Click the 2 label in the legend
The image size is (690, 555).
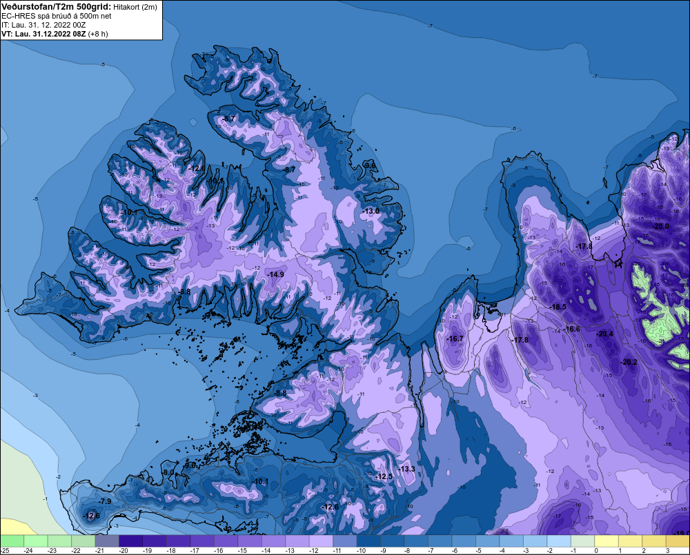pyautogui.click(x=644, y=551)
